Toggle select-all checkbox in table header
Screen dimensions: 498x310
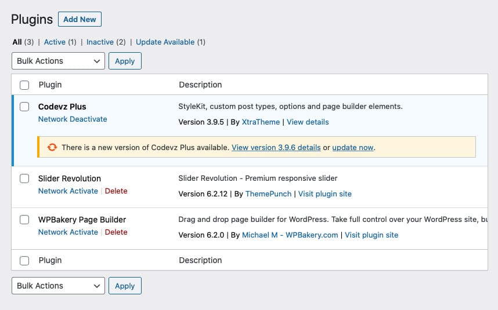click(24, 85)
